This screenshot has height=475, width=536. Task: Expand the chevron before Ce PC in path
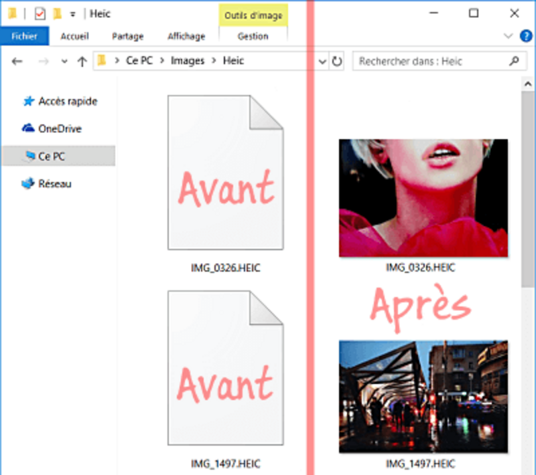click(117, 61)
